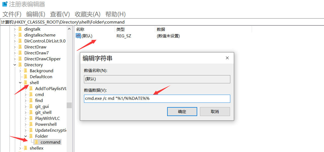Open the 文件(F) menu
Screen dimensions: 324x152
point(12,14)
